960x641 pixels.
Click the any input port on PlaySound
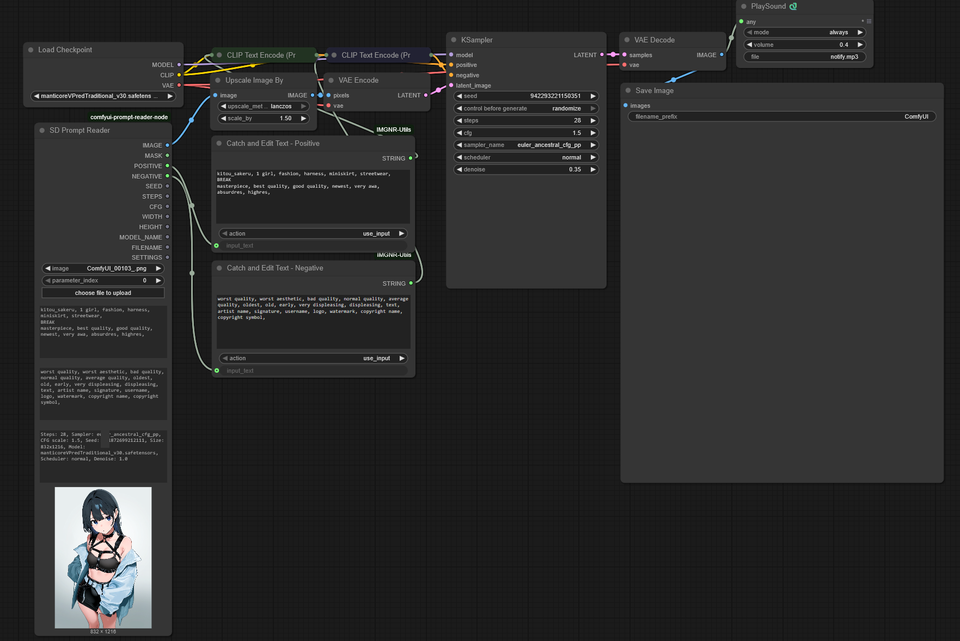coord(741,22)
